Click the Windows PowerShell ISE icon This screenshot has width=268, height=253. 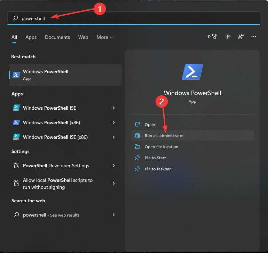point(16,108)
